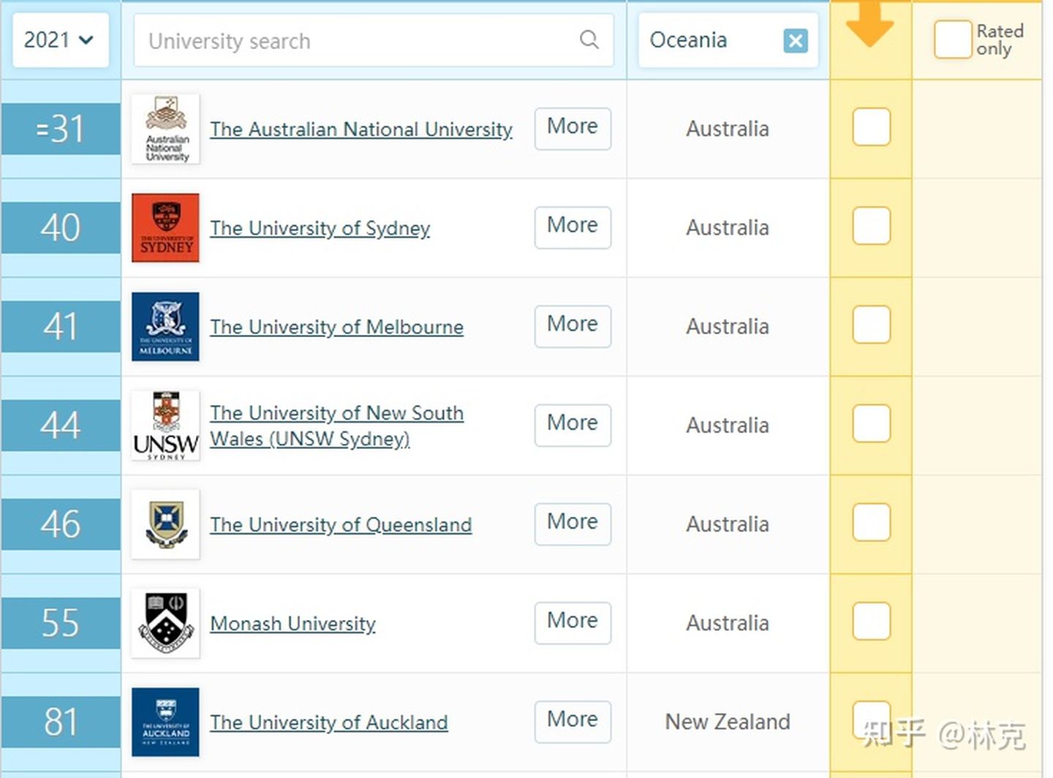Tick the University of Queensland compare checkbox
Viewport: 1053px width, 778px height.
click(x=871, y=522)
